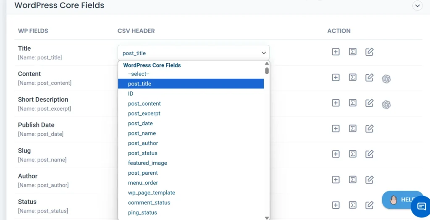
Task: Choose featured_image option in the list
Action: pyautogui.click(x=147, y=163)
